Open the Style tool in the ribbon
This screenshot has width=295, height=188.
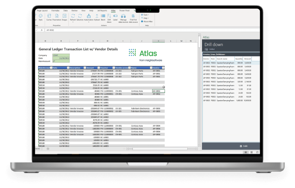tap(41, 17)
